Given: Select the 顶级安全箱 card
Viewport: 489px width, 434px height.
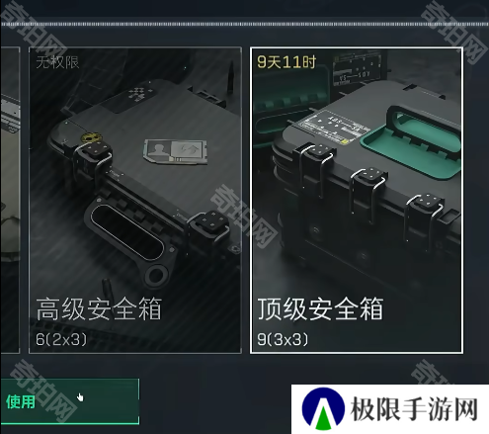Looking at the screenshot, I should coord(357,201).
